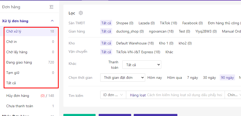Open Hủy đơn hàng in sidebar
This screenshot has width=241, height=116.
coord(18,96)
